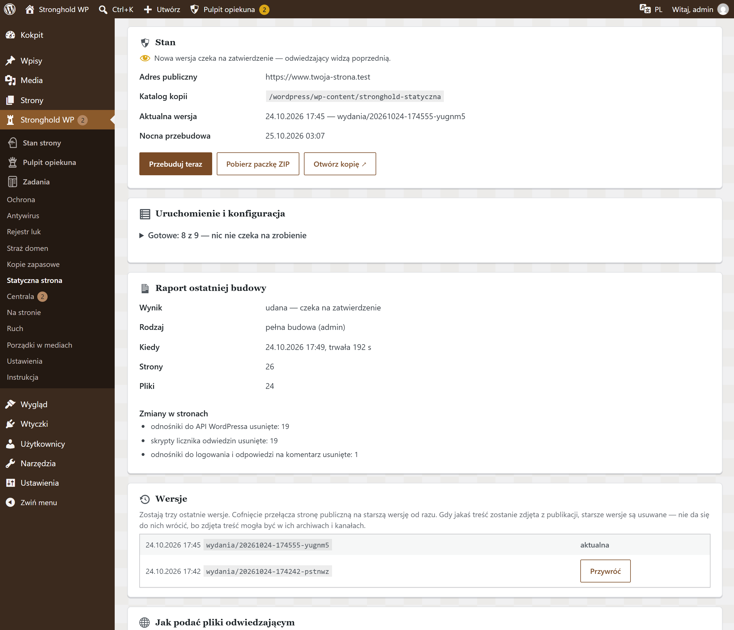Screen dimensions: 734x630
Task: Click the admin avatar in top bar
Action: (x=723, y=9)
